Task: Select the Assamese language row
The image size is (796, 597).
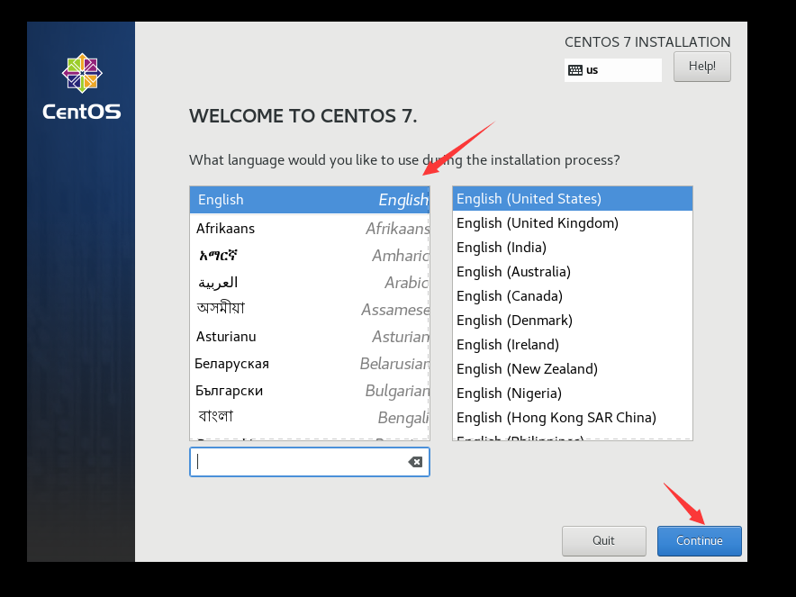Action: click(309, 309)
